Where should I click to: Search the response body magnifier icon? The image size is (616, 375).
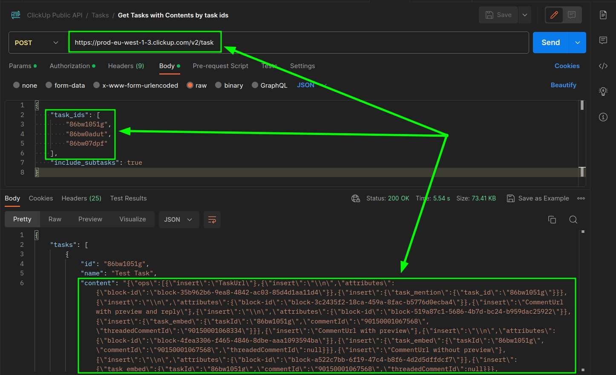pyautogui.click(x=573, y=220)
